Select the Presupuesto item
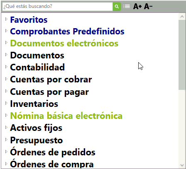186x169 pixels. click(x=37, y=140)
